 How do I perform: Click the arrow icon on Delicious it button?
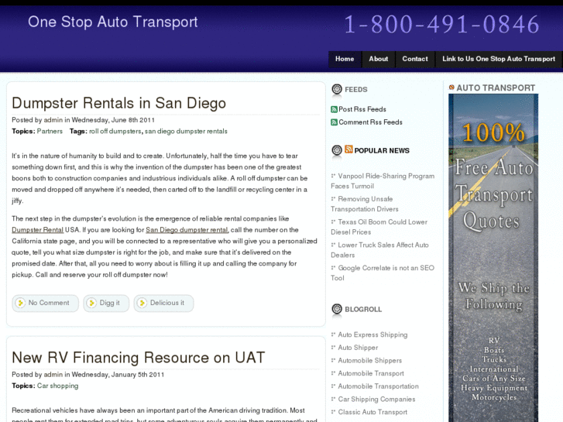[142, 303]
